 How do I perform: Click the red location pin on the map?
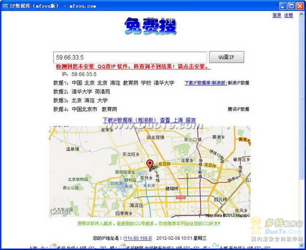[150, 165]
